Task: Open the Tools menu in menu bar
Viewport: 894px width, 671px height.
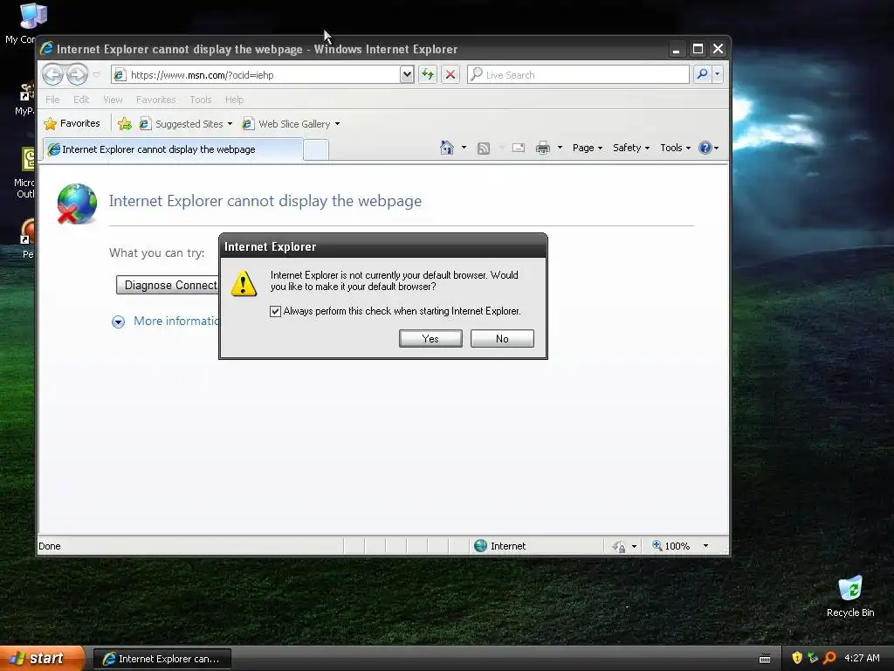Action: pos(201,100)
